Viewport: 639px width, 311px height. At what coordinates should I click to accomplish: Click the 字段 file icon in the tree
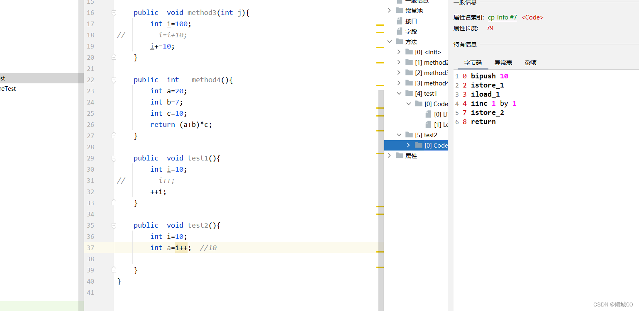tap(400, 31)
